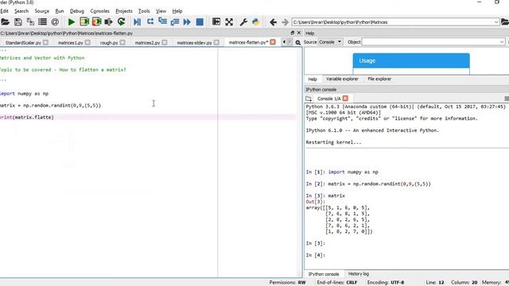Screen dimensions: 509x286
Task: Switch to matrices1.py tab
Action: [x=70, y=42]
